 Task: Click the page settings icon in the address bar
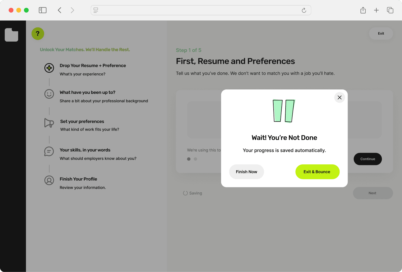pyautogui.click(x=96, y=10)
